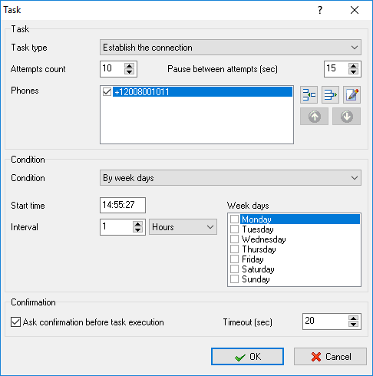Open the Task type dropdown
The image size is (373, 376).
tap(230, 48)
